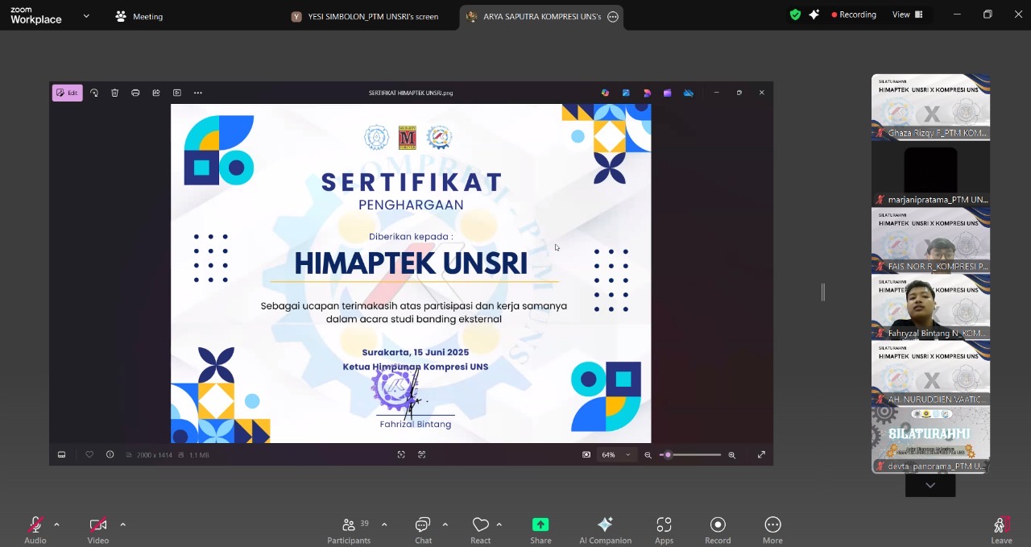Select Fahryzal Bintang N video thumbnail
The height and width of the screenshot is (547, 1031).
pyautogui.click(x=930, y=307)
